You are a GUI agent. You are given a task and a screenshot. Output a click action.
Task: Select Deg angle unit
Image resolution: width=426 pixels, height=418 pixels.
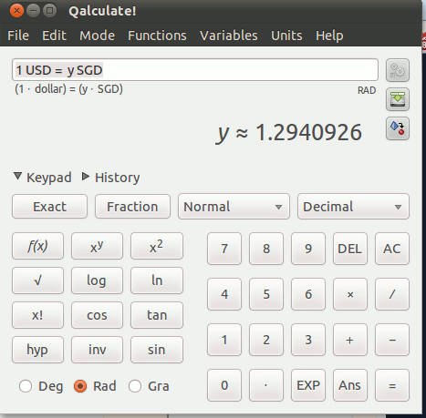(41, 386)
